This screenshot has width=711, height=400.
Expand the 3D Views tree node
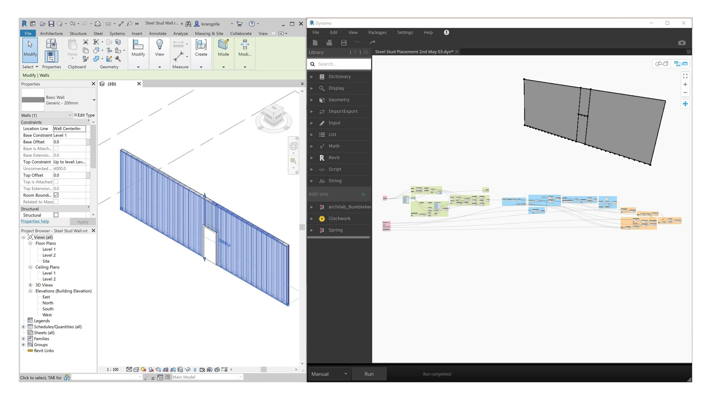tap(30, 285)
